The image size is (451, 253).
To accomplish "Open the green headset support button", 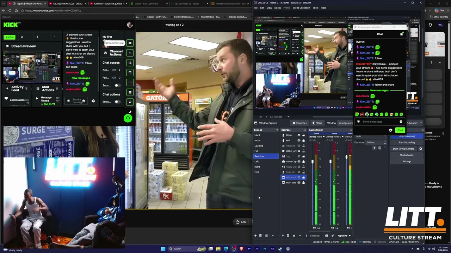I will 128,118.
